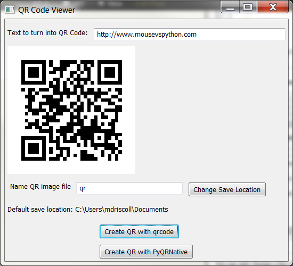
Task: Generate code with Create QR with qrcode
Action: (x=139, y=231)
